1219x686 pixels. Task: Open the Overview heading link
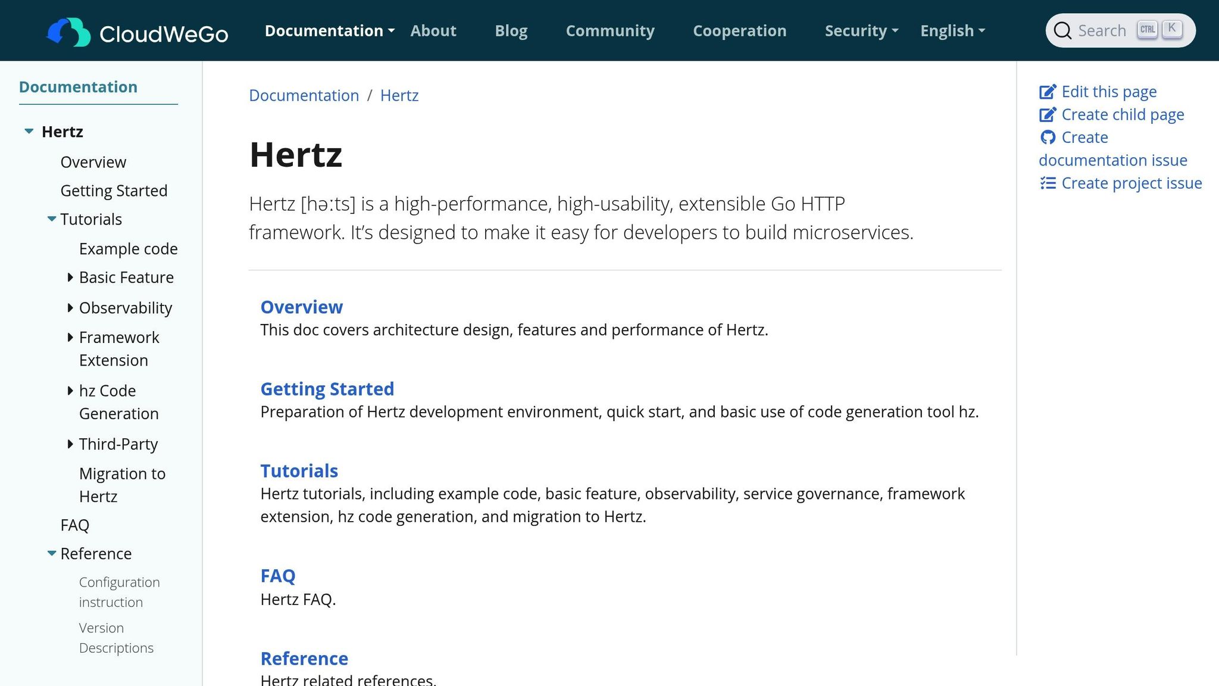[302, 307]
